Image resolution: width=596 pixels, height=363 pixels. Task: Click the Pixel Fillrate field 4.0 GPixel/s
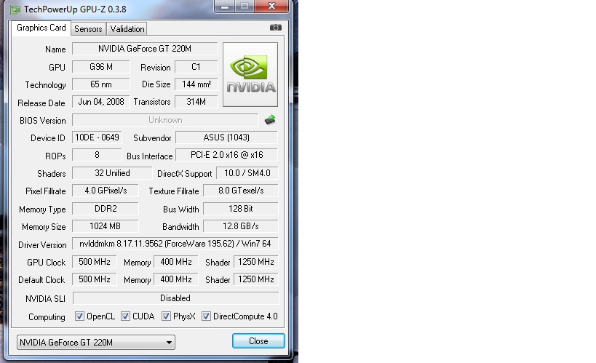coord(106,191)
